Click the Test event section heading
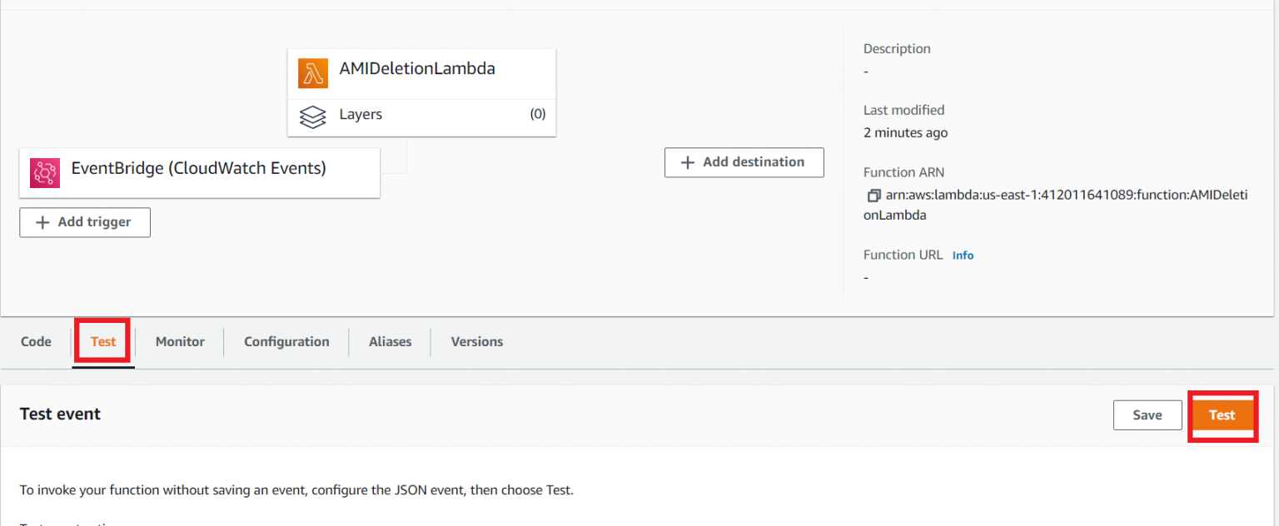 point(60,414)
